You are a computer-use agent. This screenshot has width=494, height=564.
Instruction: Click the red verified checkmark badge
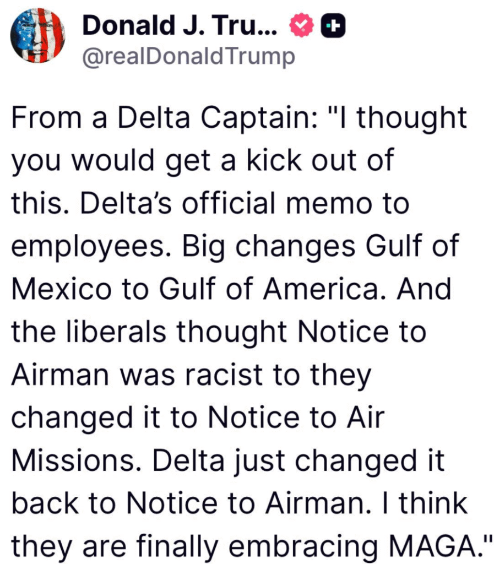point(302,25)
